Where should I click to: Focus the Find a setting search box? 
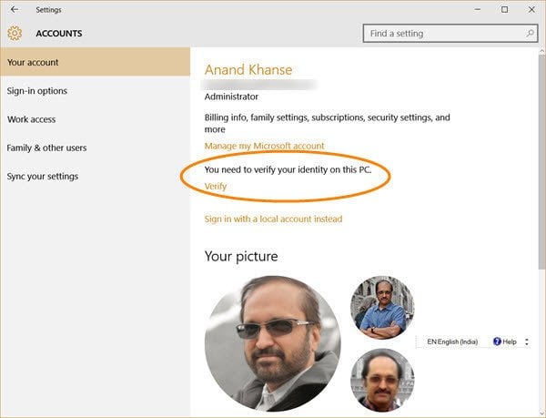click(x=450, y=34)
